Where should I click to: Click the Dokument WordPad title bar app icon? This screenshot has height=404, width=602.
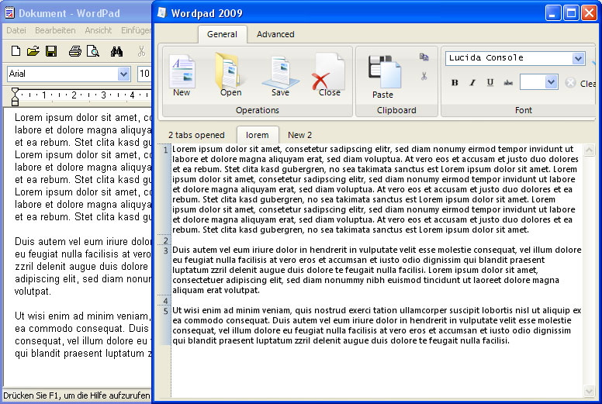tap(9, 12)
